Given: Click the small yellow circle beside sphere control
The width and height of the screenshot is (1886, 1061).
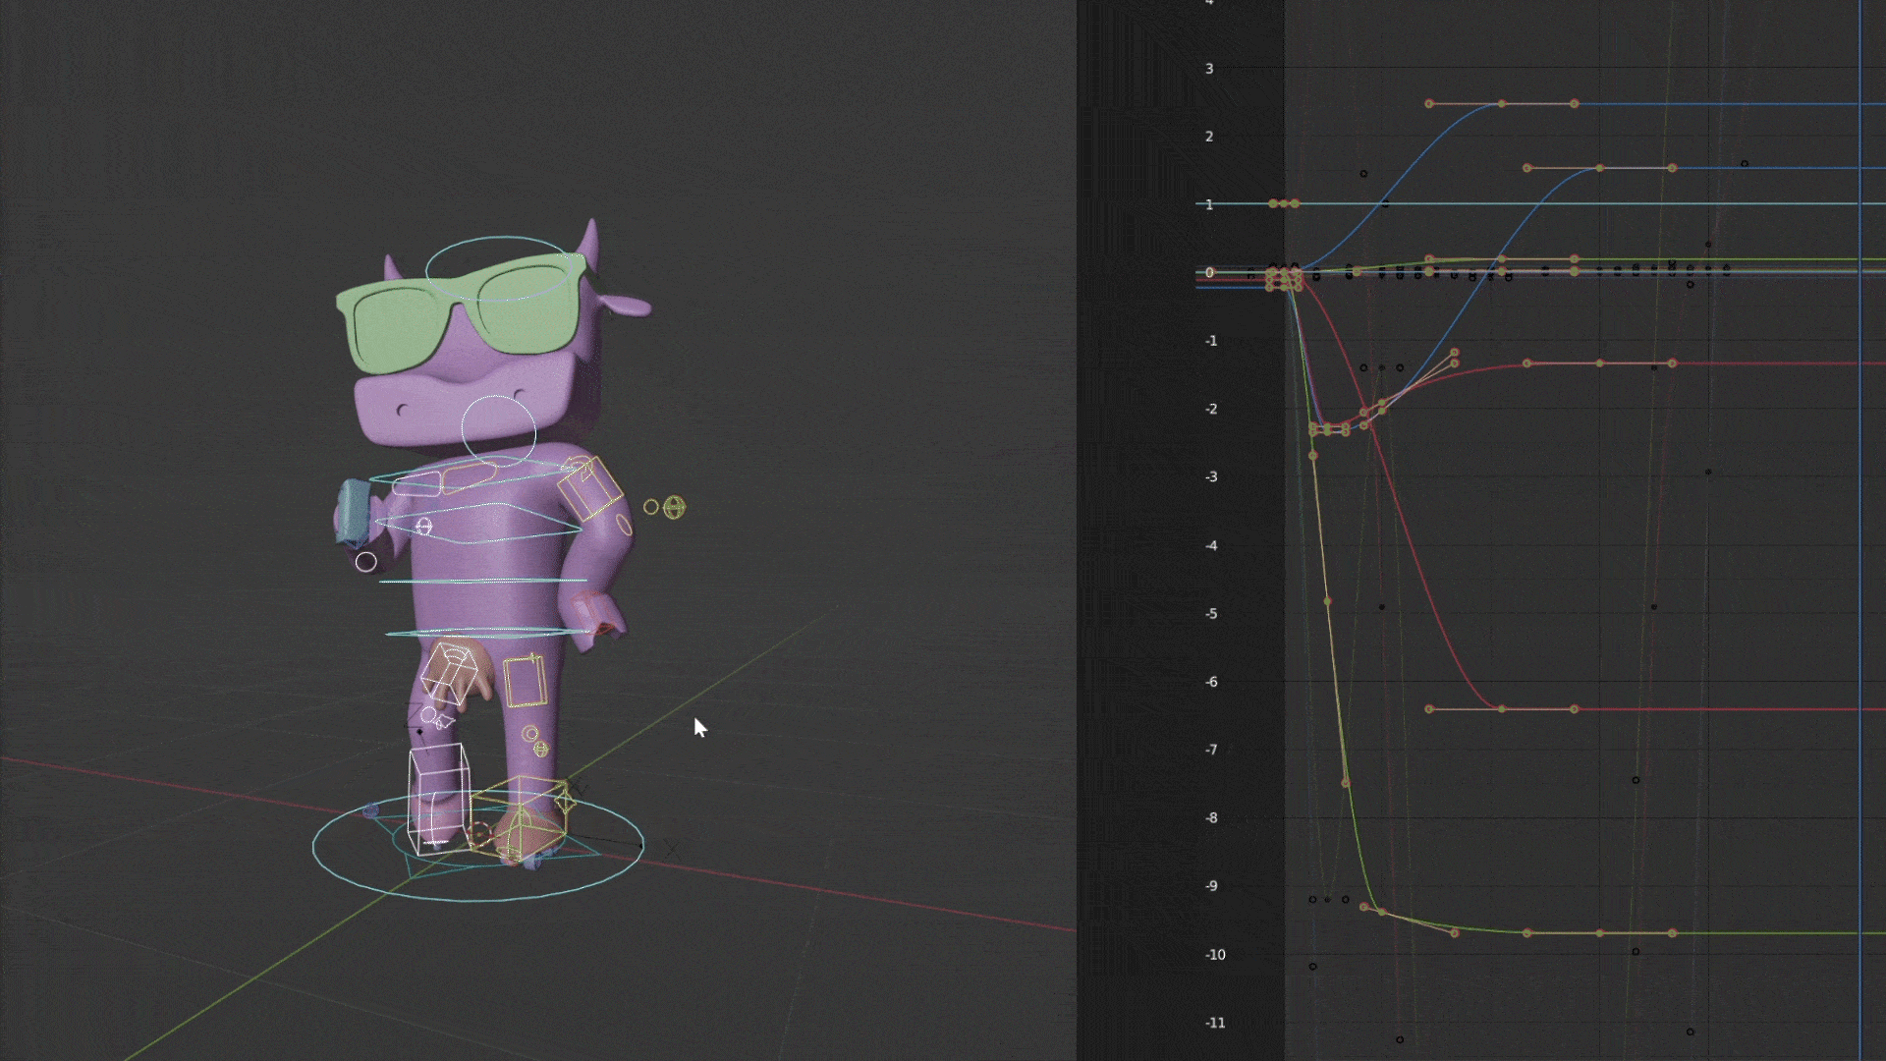Looking at the screenshot, I should 651,507.
